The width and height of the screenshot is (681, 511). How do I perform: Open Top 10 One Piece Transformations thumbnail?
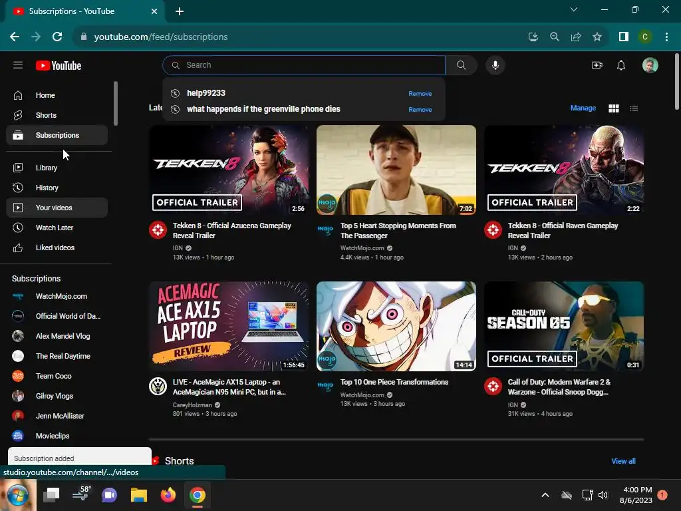click(396, 326)
